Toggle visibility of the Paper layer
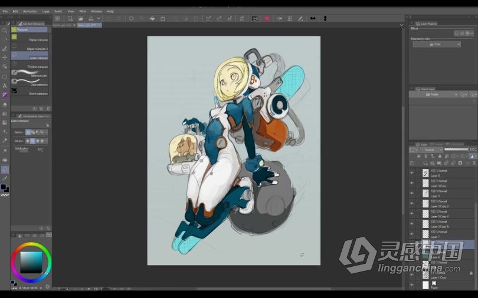Image resolution: width=478 pixels, height=298 pixels. tap(411, 285)
